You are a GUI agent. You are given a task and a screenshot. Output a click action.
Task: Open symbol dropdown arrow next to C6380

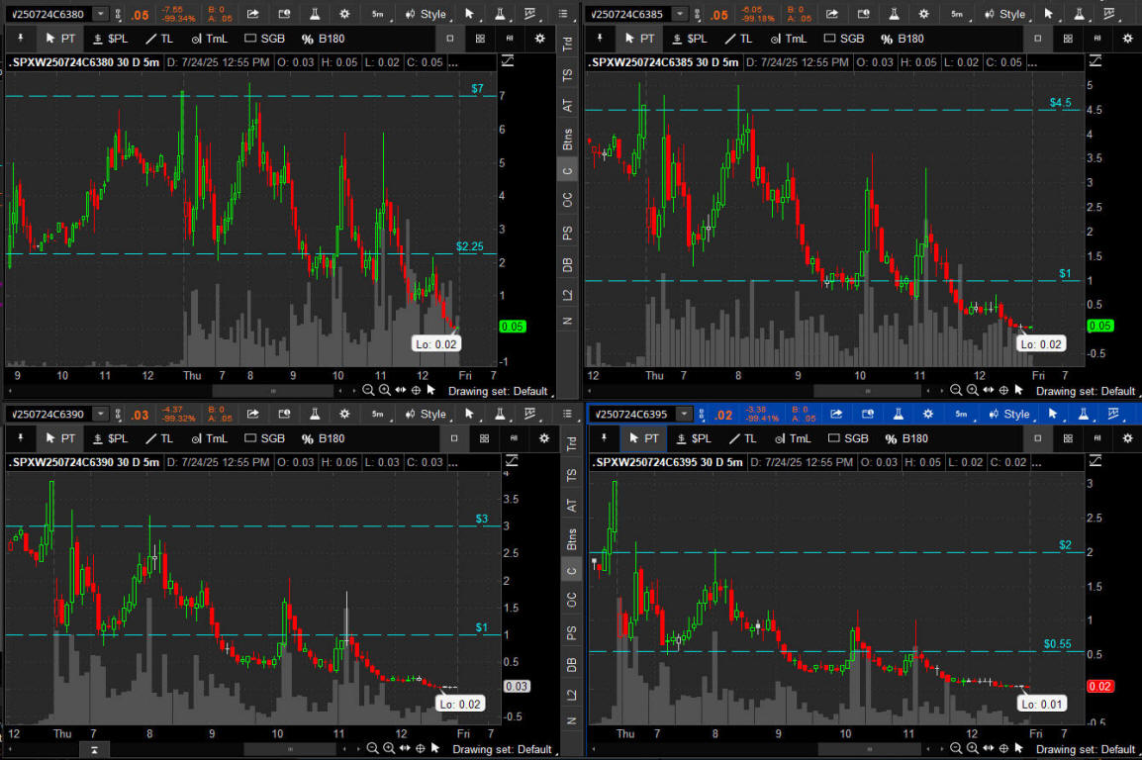click(x=101, y=14)
